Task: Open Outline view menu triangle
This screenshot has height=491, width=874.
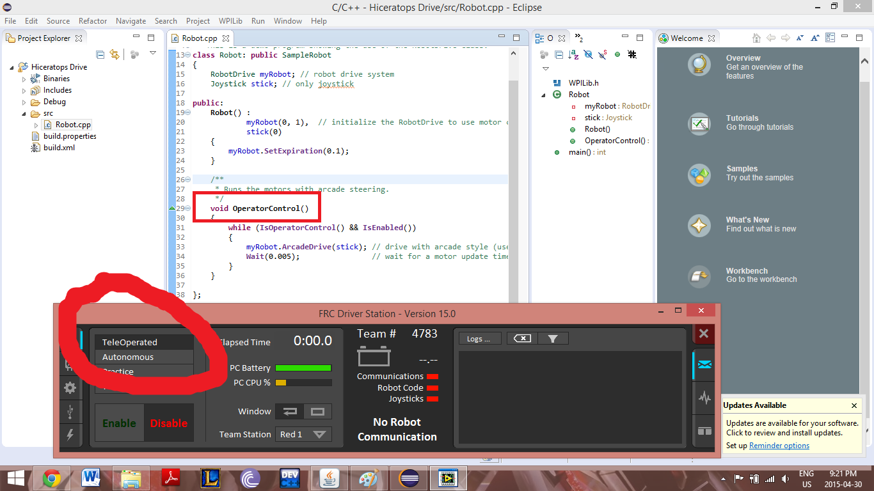Action: pyautogui.click(x=546, y=68)
